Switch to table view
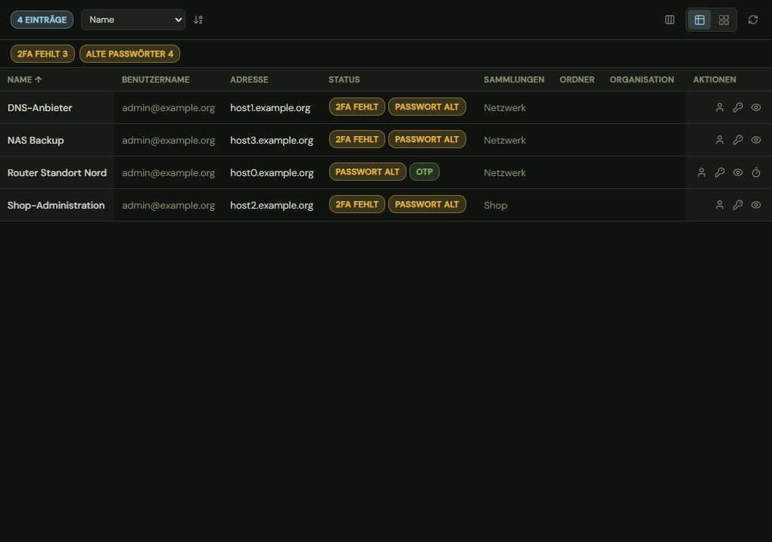 (x=699, y=20)
